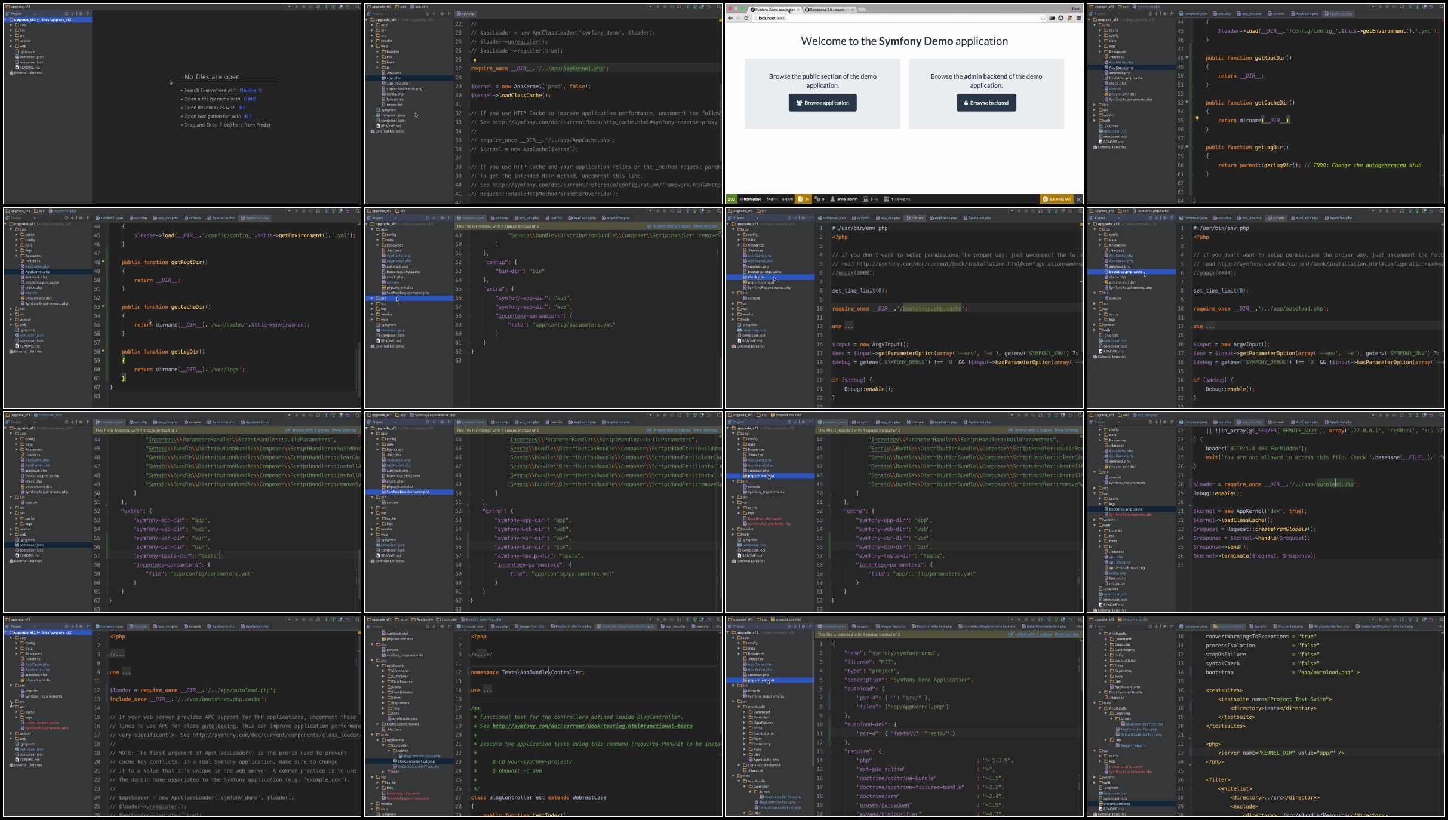
Task: Switch to the Comparing 2.8...master tab
Action: (x=828, y=9)
